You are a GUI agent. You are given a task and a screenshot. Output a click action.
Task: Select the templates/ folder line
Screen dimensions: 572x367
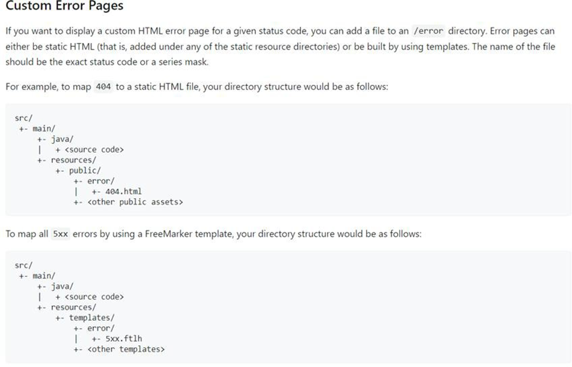point(91,318)
